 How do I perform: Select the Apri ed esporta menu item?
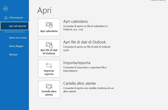pos(15,26)
